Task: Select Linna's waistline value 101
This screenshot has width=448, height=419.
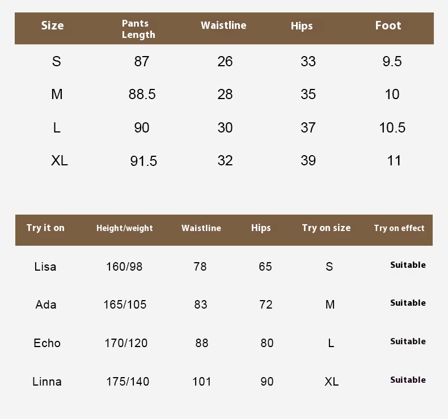Action: 202,382
